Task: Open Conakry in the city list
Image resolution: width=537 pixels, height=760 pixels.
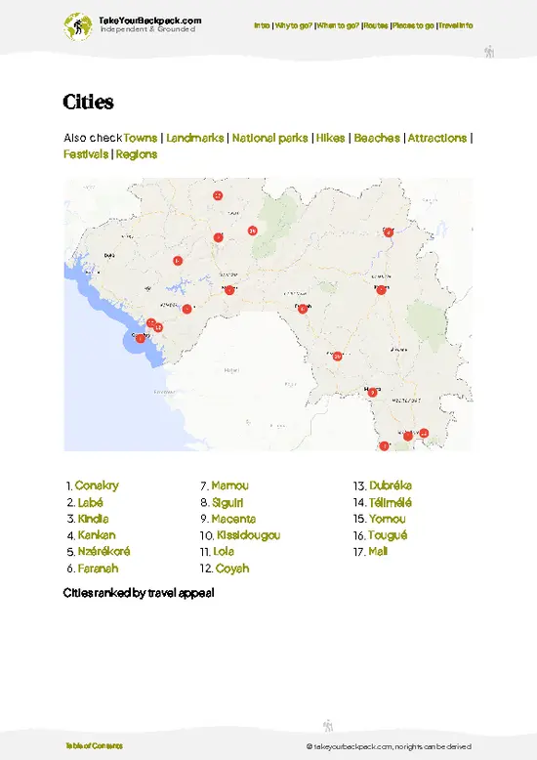Action: pos(97,486)
